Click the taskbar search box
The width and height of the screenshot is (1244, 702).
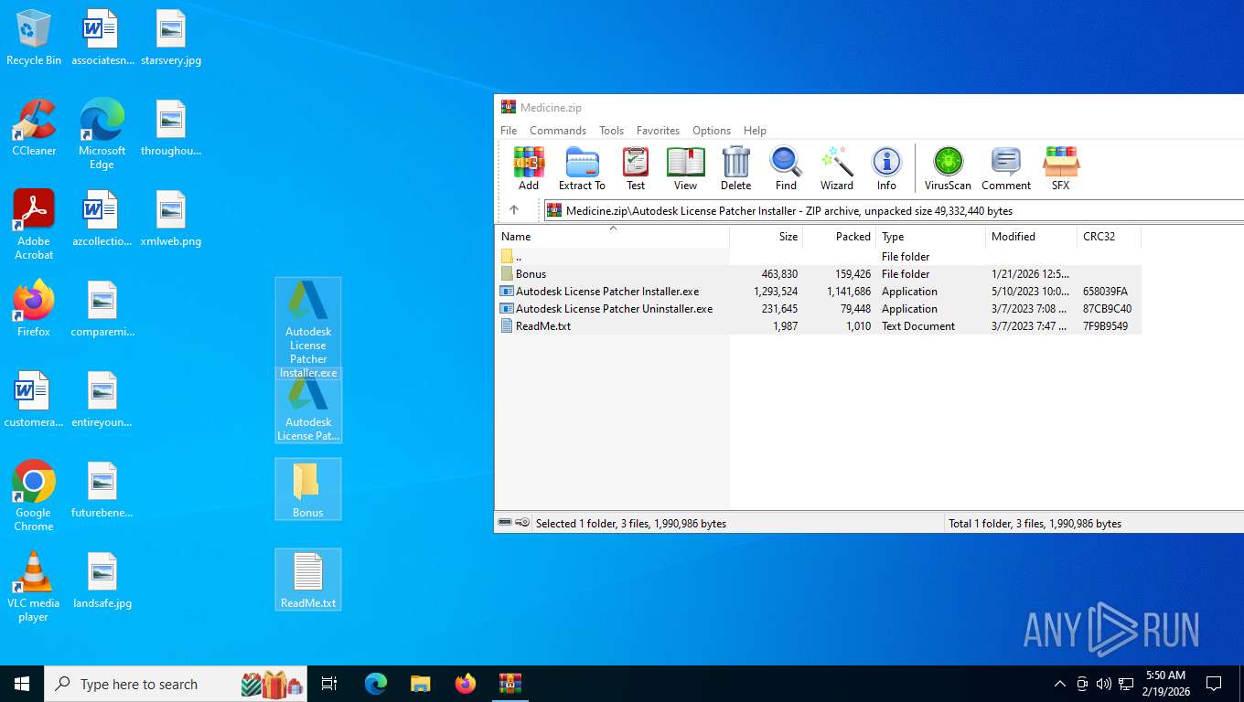pos(176,684)
